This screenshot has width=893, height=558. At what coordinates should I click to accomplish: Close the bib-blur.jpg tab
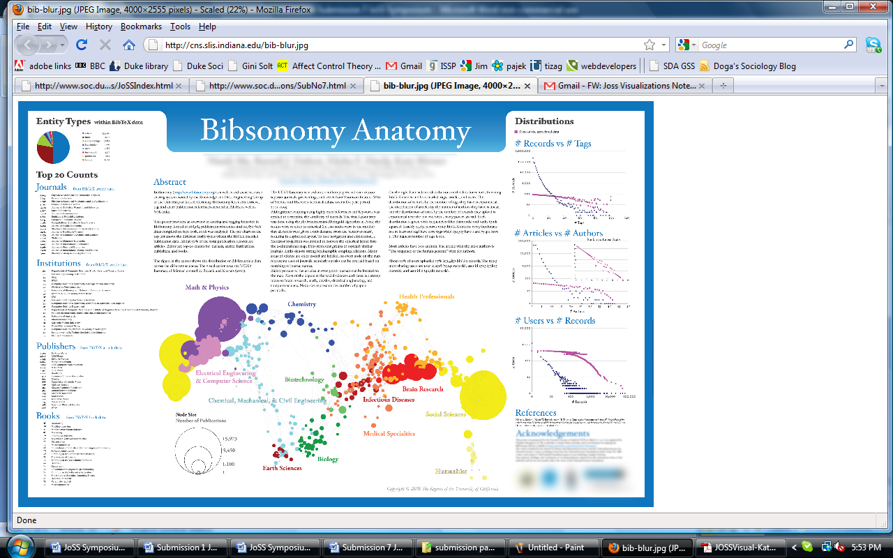point(527,86)
